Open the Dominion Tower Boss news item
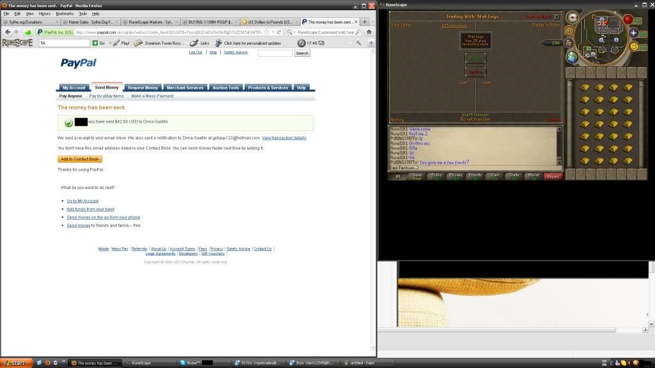655x368 pixels. click(x=159, y=43)
